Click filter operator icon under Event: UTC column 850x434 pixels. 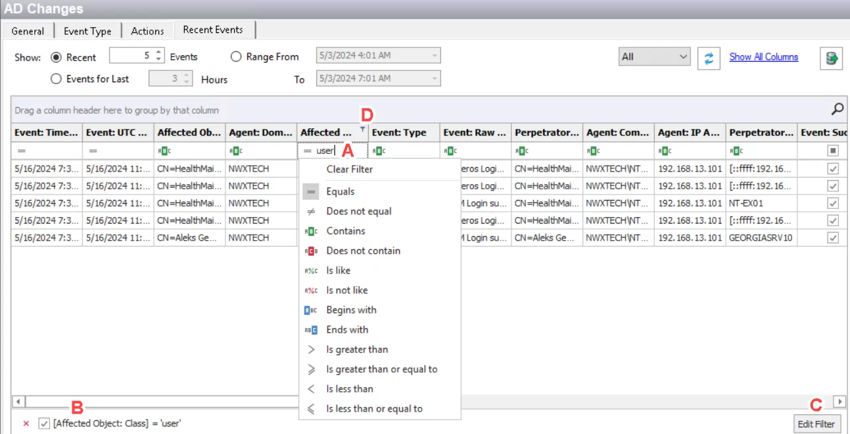93,151
